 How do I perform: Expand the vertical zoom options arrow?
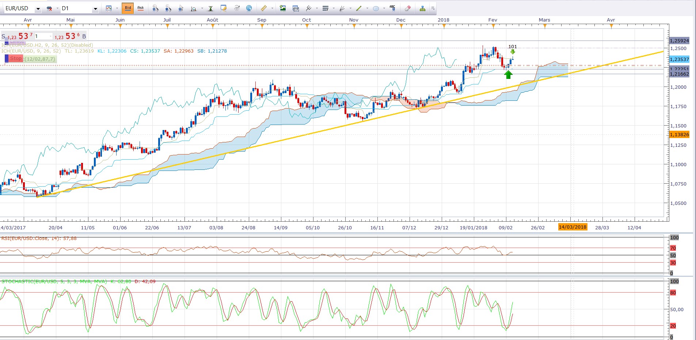click(202, 8)
